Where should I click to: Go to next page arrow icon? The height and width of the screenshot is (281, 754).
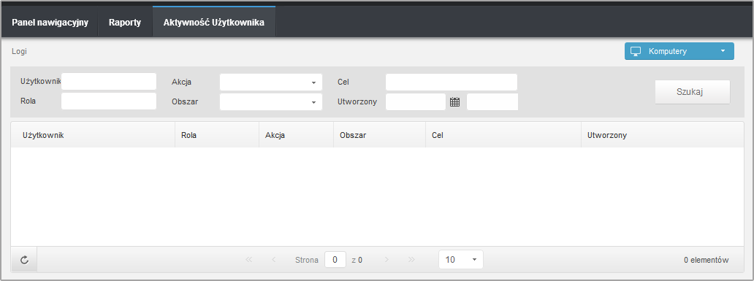386,260
